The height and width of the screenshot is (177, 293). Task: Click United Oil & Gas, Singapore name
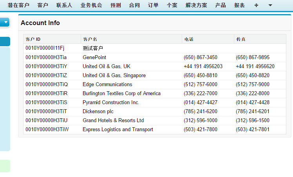(114, 76)
